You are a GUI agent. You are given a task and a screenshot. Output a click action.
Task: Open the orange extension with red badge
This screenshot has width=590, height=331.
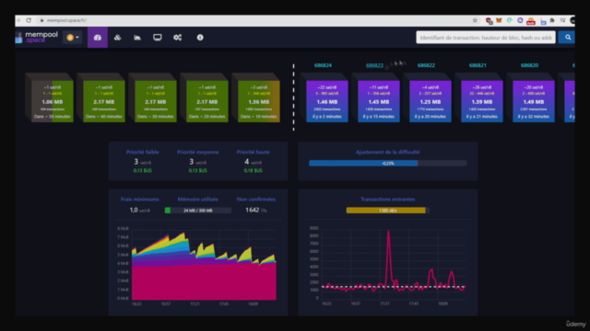tap(531, 21)
